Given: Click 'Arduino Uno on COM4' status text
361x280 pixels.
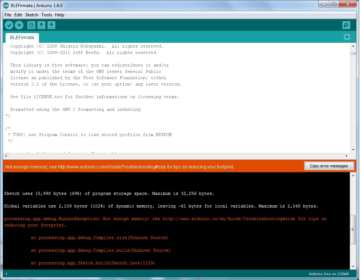Looking at the screenshot, I should click(329, 274).
